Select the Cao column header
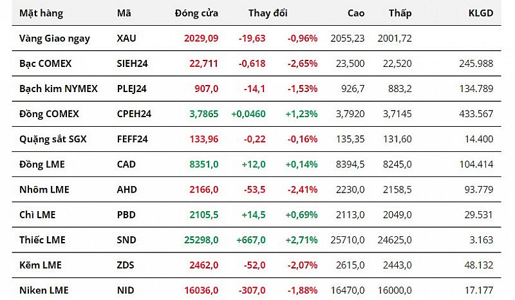The height and width of the screenshot is (300, 515). point(356,13)
